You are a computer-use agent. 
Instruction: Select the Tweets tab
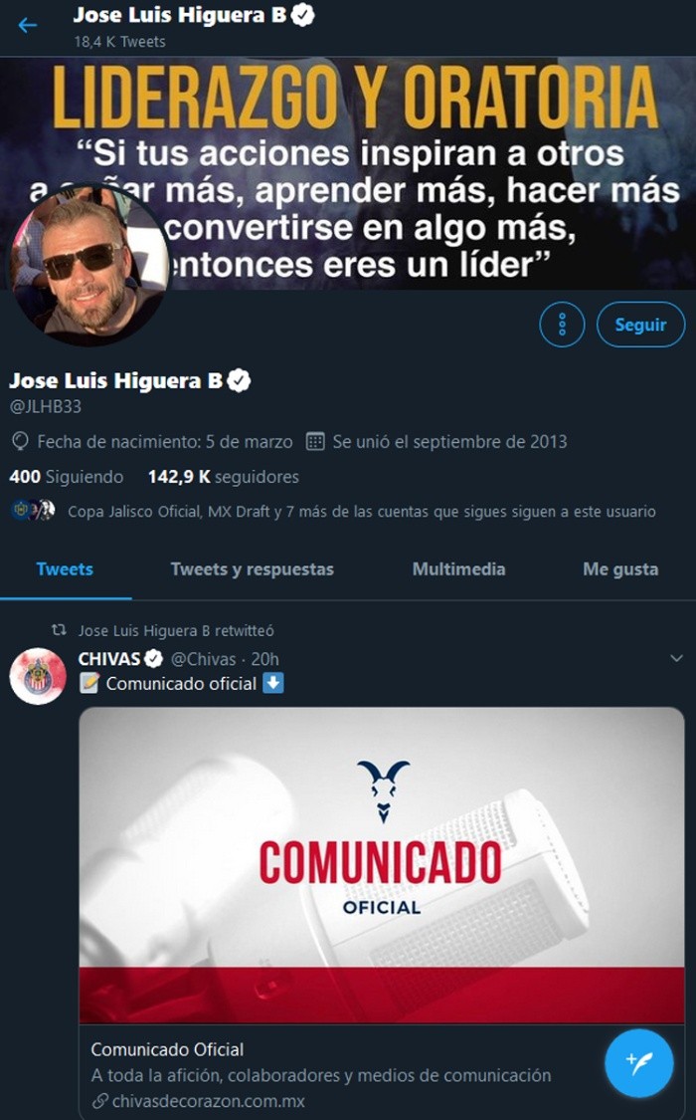pos(65,569)
